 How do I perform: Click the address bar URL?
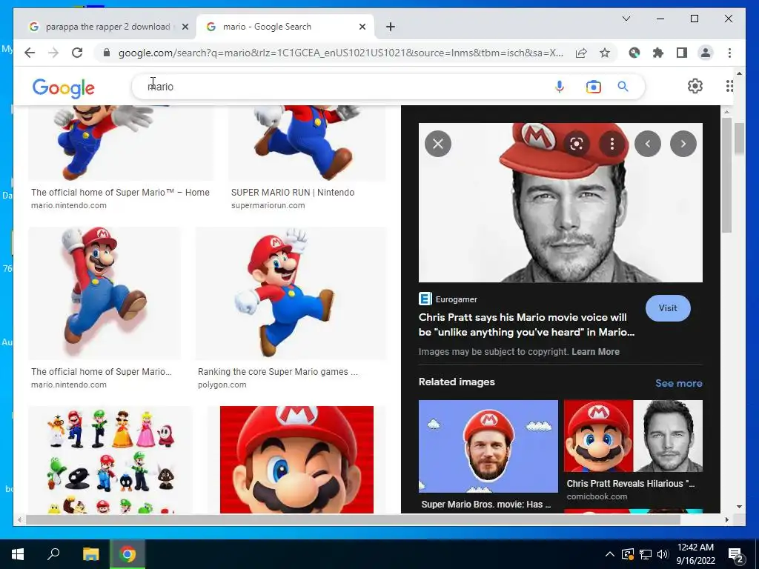[341, 53]
